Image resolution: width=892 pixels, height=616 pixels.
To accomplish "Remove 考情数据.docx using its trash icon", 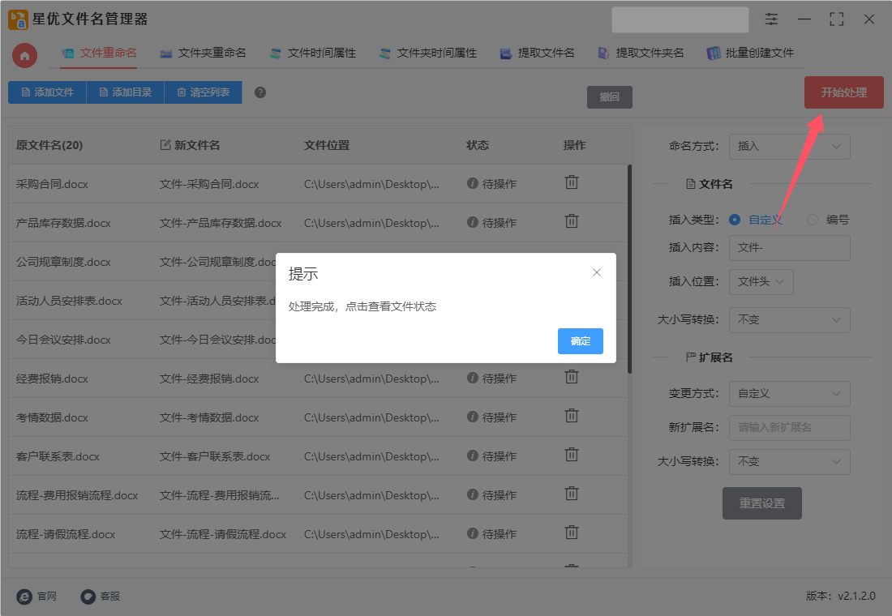I will tap(572, 416).
